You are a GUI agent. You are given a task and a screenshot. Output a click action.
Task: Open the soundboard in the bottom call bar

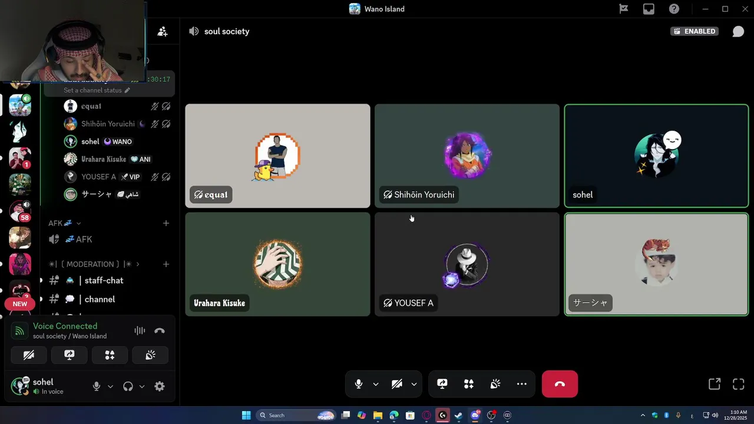click(495, 384)
